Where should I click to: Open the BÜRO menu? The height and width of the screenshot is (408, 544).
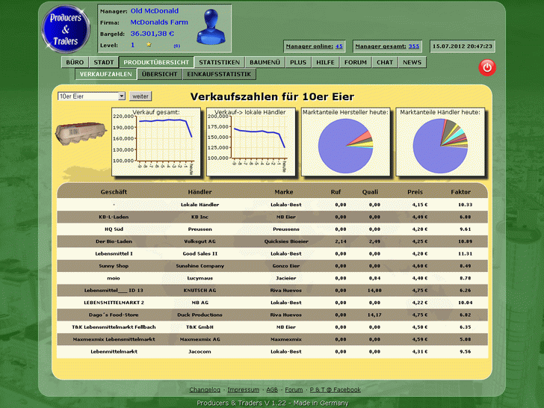tap(75, 63)
